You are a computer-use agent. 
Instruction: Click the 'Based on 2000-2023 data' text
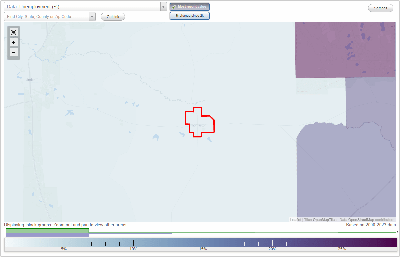[x=371, y=225]
